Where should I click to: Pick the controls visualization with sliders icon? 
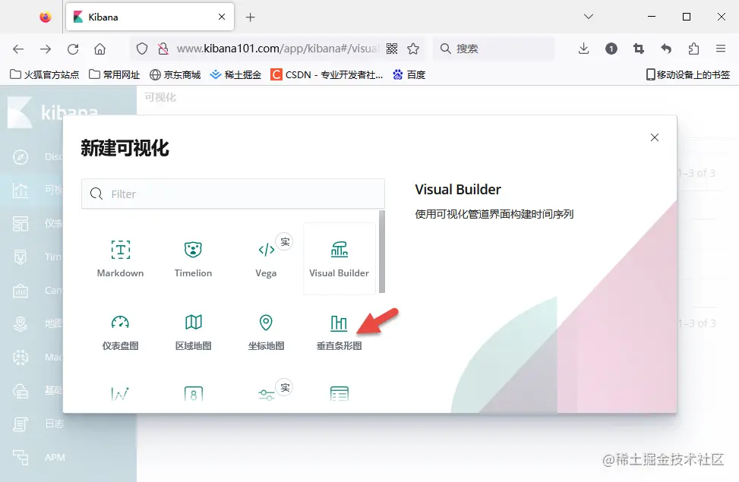click(267, 394)
